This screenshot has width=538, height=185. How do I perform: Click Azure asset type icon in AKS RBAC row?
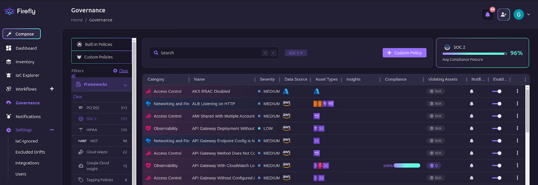316,91
